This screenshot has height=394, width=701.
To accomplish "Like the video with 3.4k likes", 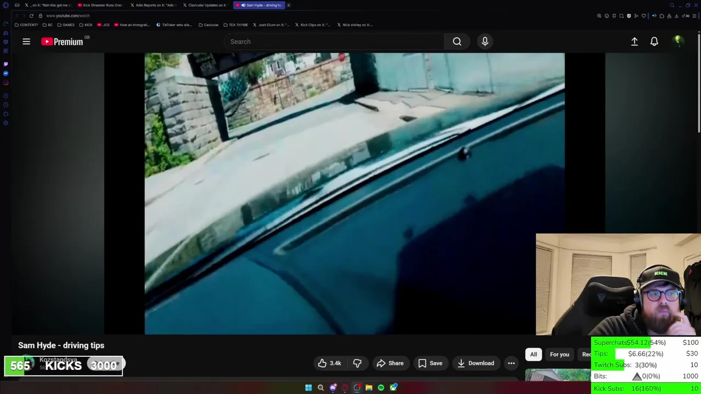I will click(x=329, y=363).
